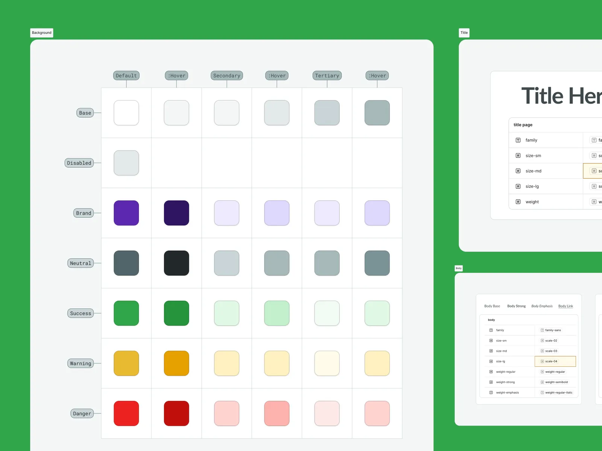Click the icon beside size-md in body table

coord(491,351)
